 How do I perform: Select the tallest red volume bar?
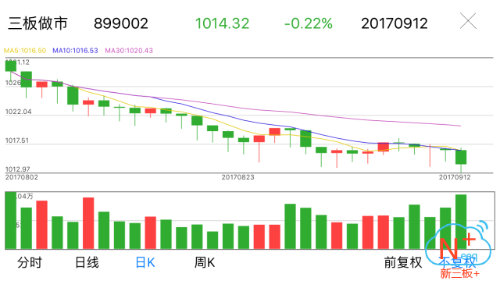coord(88,223)
